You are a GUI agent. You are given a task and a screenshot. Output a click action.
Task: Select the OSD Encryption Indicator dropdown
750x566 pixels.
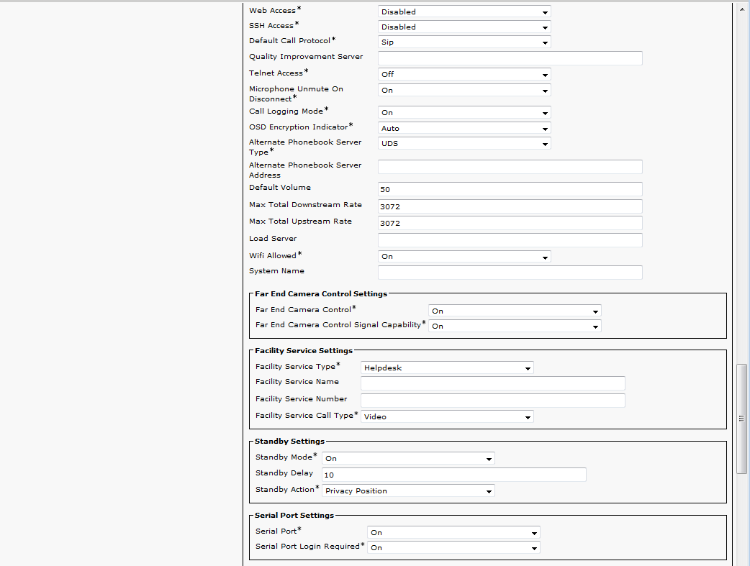click(x=464, y=129)
